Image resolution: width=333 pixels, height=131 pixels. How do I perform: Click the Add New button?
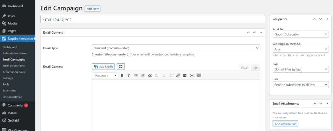pos(93,9)
